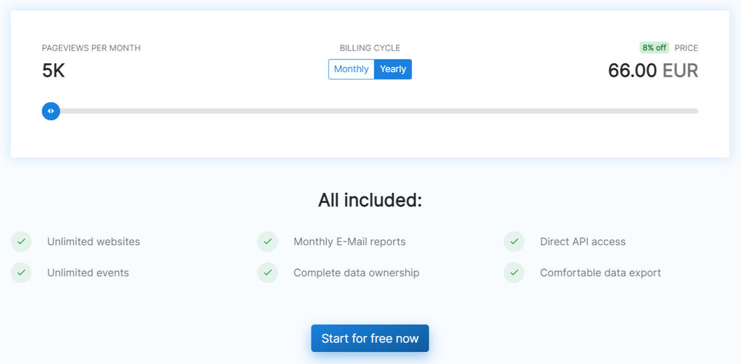Click the Direct API access text
The width and height of the screenshot is (741, 364).
tap(583, 242)
